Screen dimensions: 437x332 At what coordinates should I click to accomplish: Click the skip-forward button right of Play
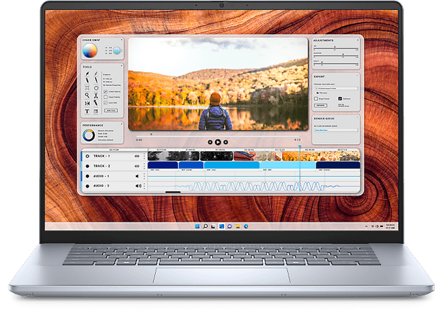pyautogui.click(x=226, y=142)
